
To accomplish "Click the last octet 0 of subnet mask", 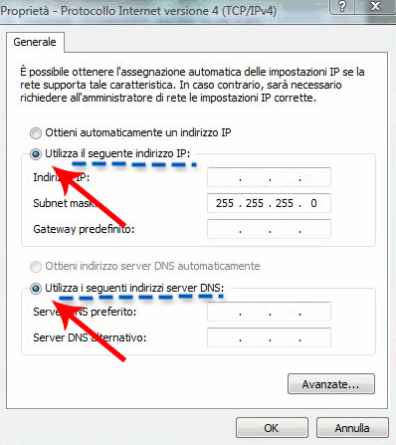I will click(x=313, y=203).
